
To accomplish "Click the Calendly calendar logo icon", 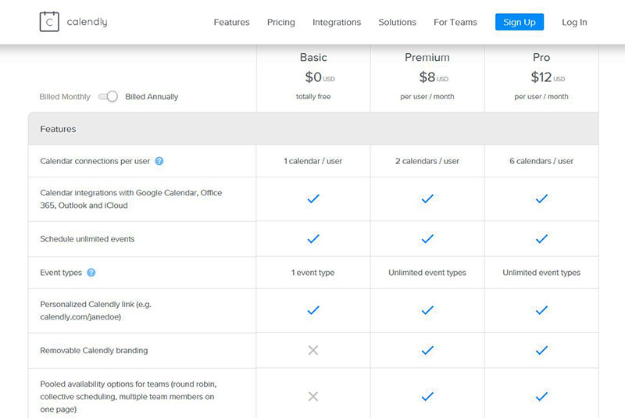I will [x=49, y=22].
